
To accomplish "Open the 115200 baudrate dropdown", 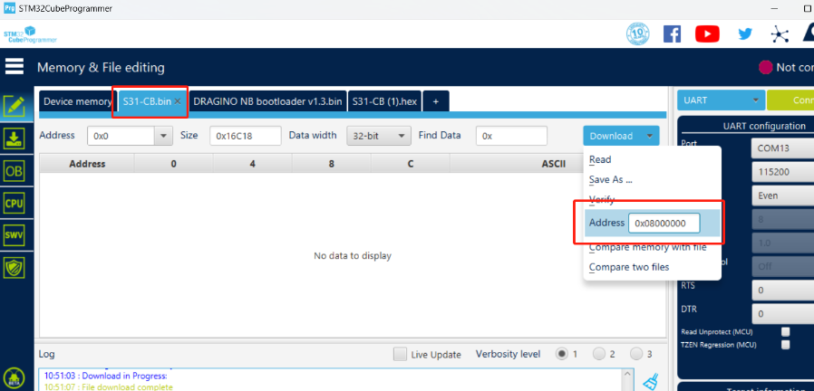I will point(782,172).
